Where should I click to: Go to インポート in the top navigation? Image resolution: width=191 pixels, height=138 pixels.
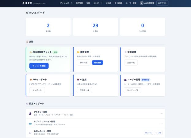[98, 3]
